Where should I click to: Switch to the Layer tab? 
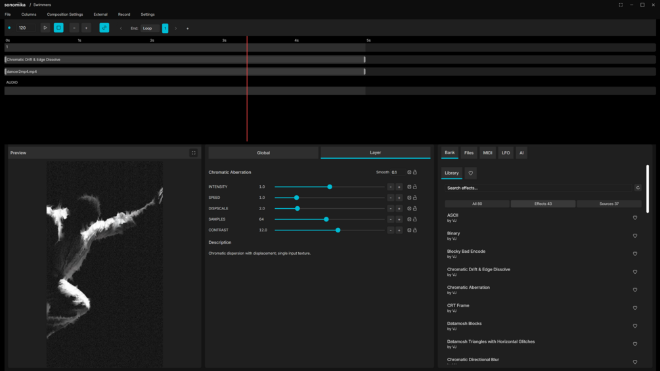click(376, 153)
